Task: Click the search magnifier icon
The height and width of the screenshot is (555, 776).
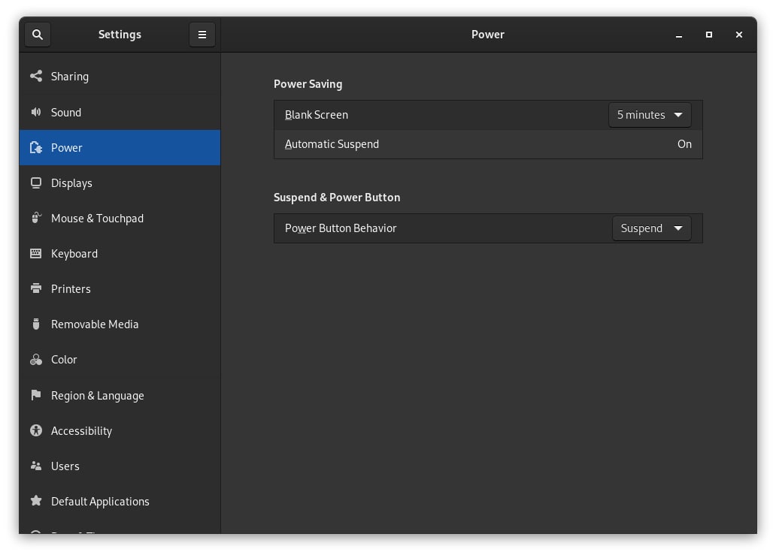Action: point(38,35)
